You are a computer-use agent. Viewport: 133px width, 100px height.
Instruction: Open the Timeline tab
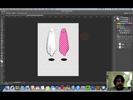coord(11,84)
